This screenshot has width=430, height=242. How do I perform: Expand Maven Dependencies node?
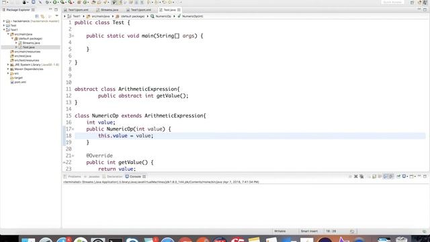tap(8, 69)
